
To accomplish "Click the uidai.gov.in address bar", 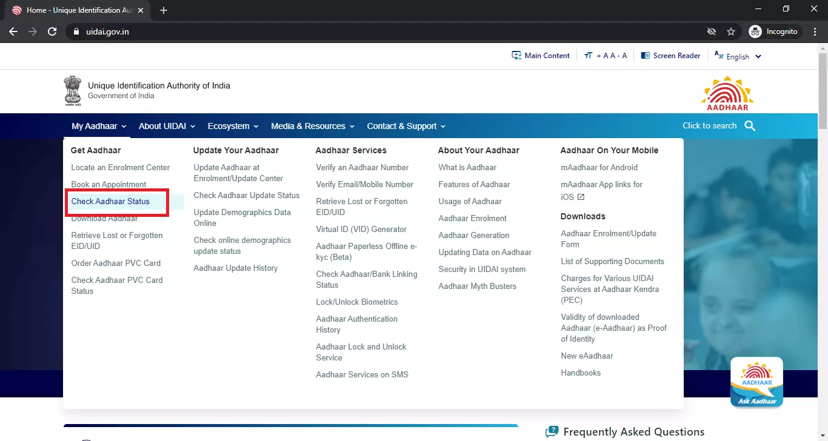I will (x=388, y=31).
